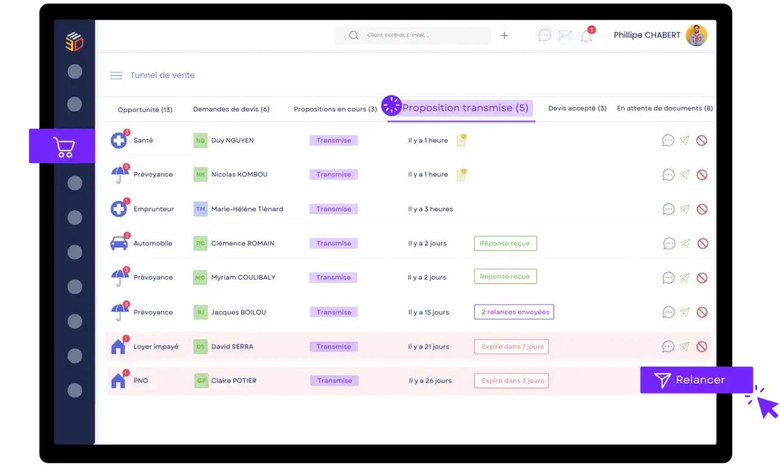This screenshot has height=468, width=780.
Task: Click Expire dans 7 jours badge
Action: point(511,347)
